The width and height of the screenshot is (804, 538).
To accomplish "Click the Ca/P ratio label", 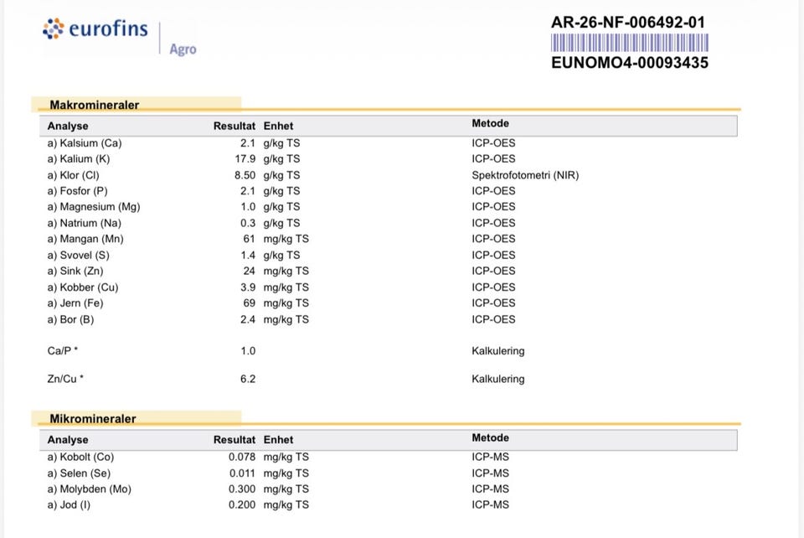I will click(63, 351).
